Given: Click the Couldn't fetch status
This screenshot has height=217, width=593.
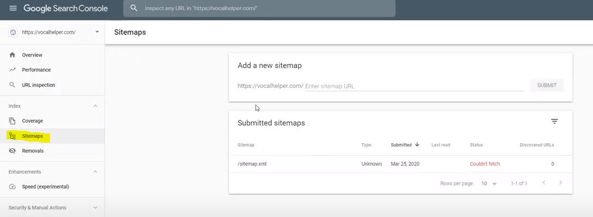Looking at the screenshot, I should (485, 164).
